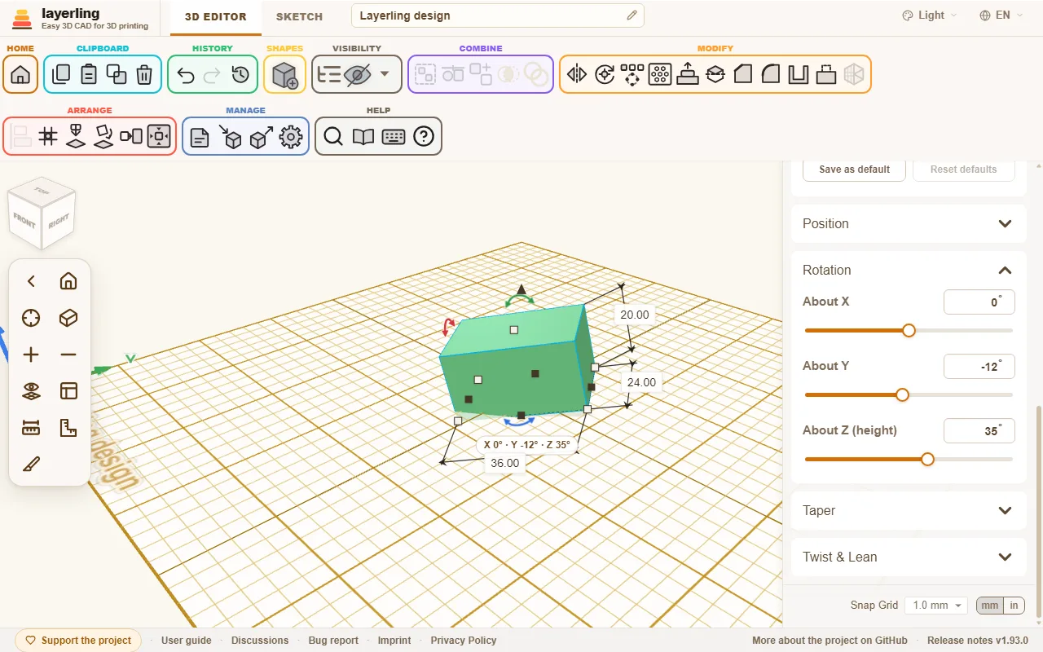Viewport: 1043px width, 652px height.
Task: Open the add shape cube icon
Action: tap(284, 75)
